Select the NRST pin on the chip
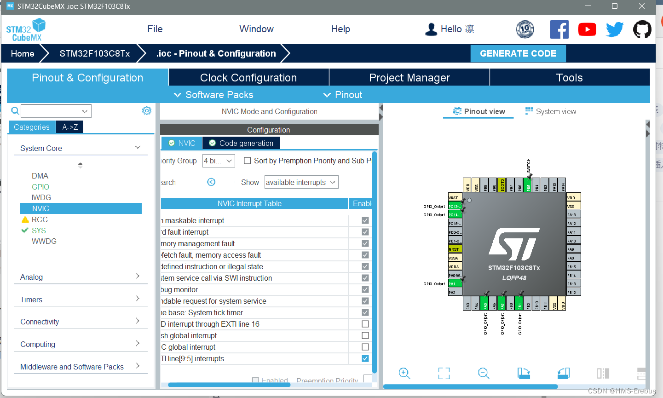663x398 pixels. coord(455,249)
